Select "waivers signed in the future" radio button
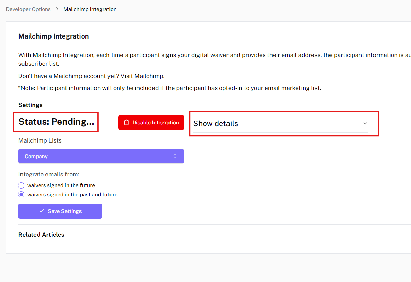The width and height of the screenshot is (411, 282). pos(21,185)
